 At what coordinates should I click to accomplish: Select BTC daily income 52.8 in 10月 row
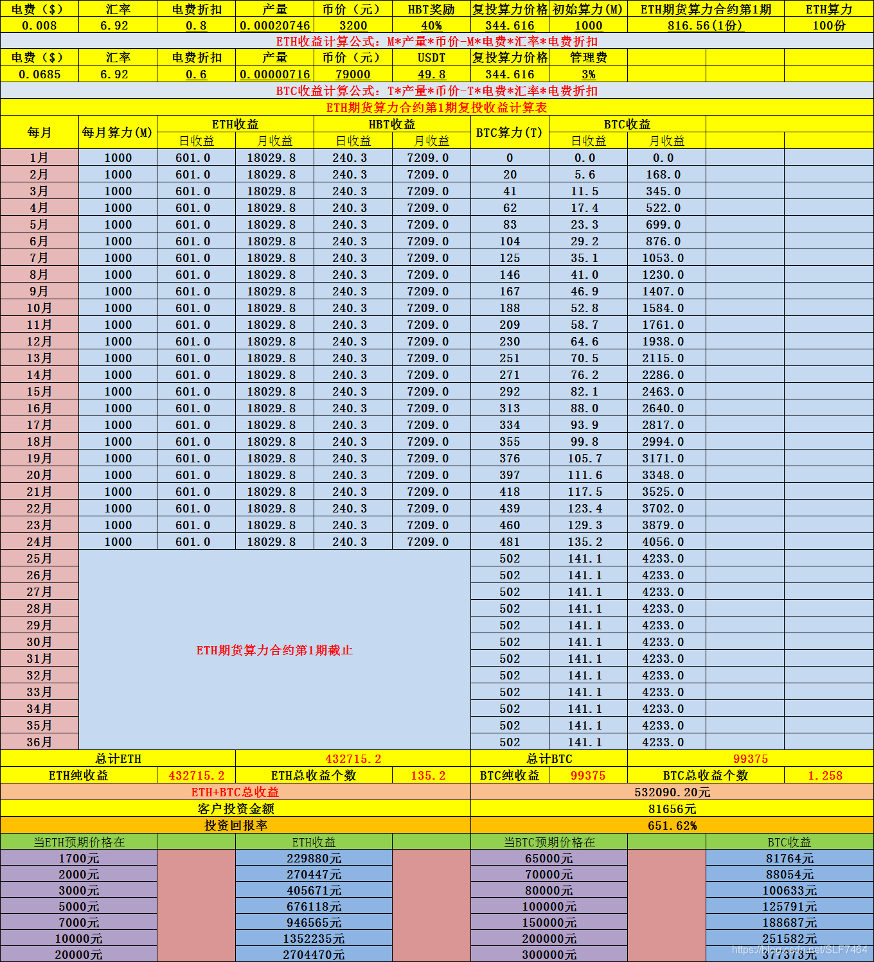pyautogui.click(x=588, y=308)
